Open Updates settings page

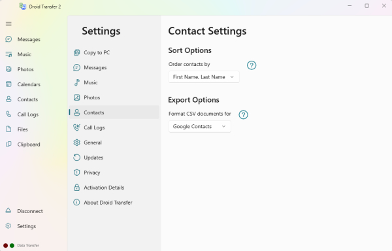point(114,158)
